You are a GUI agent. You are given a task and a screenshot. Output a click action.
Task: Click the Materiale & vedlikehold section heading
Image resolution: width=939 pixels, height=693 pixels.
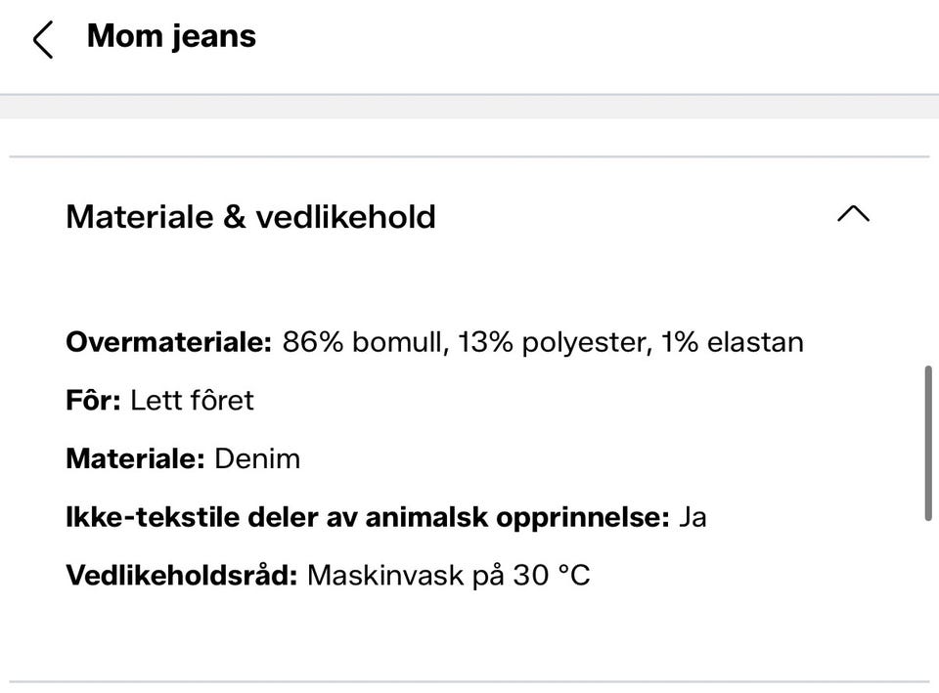coord(250,217)
